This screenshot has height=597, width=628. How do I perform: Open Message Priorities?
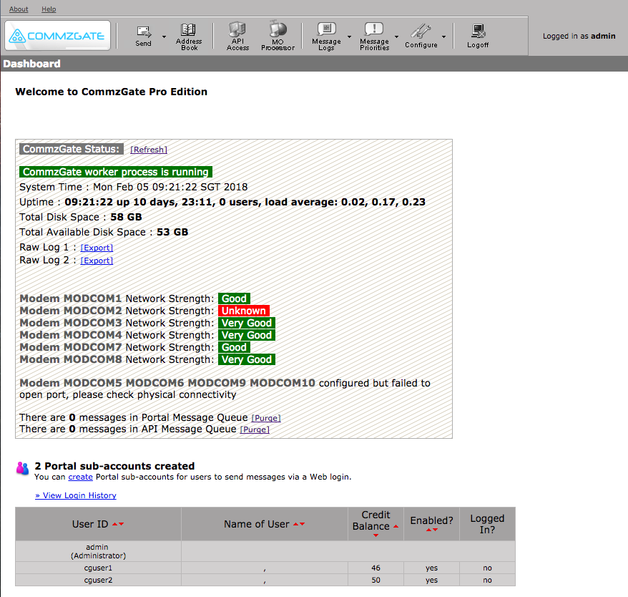375,37
